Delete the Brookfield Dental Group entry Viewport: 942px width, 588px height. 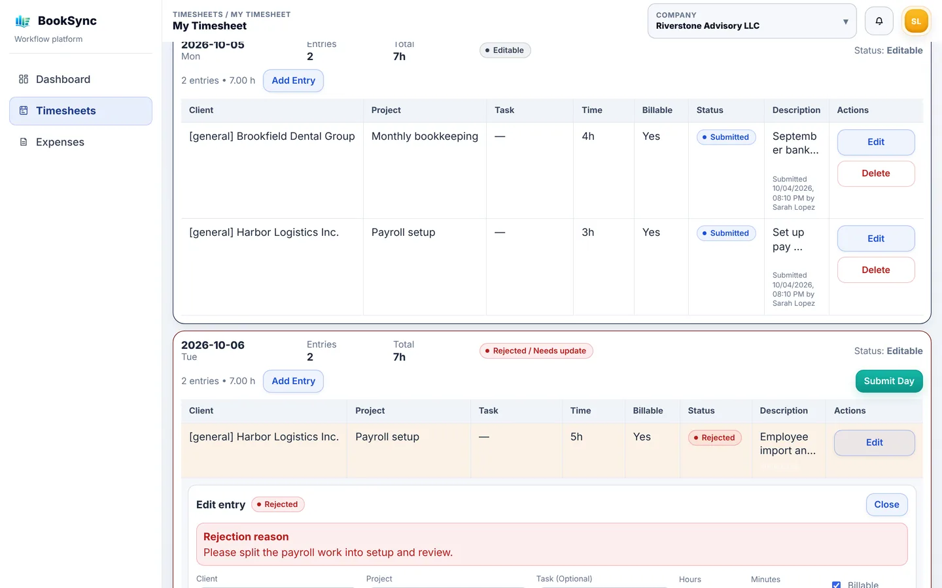[x=876, y=173]
